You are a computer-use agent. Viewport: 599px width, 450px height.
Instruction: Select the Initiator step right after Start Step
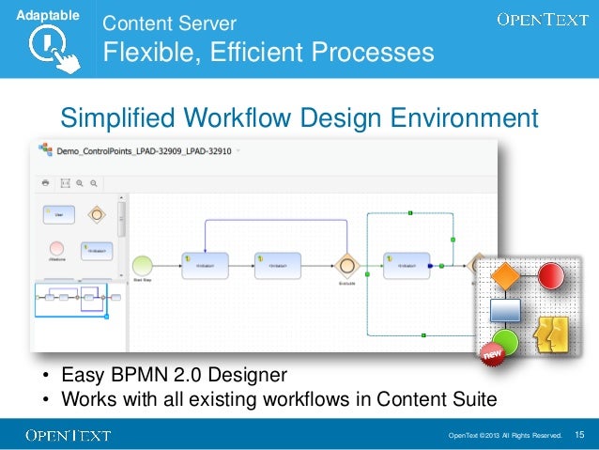[x=205, y=266]
